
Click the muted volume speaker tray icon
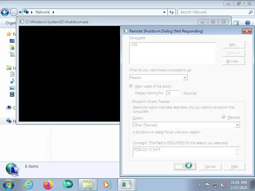tap(222, 185)
